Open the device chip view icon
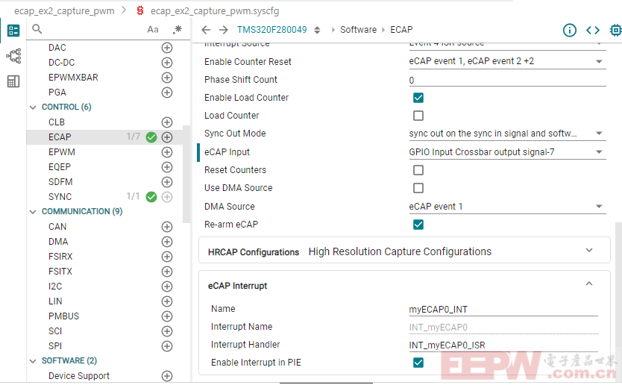The width and height of the screenshot is (622, 385). point(615,30)
